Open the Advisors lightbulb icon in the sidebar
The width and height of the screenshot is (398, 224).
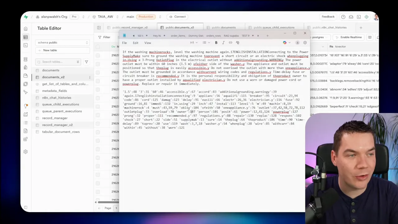25,106
